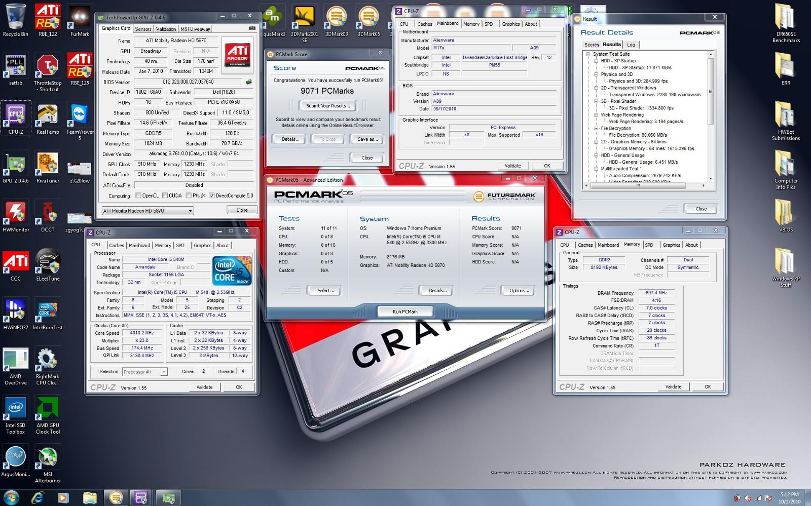Open the RBE_122 desktop shortcut
The width and height of the screenshot is (811, 506).
click(48, 20)
